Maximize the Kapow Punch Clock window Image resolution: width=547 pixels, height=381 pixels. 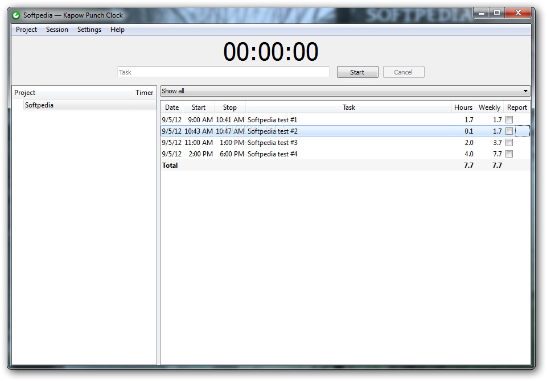point(497,13)
